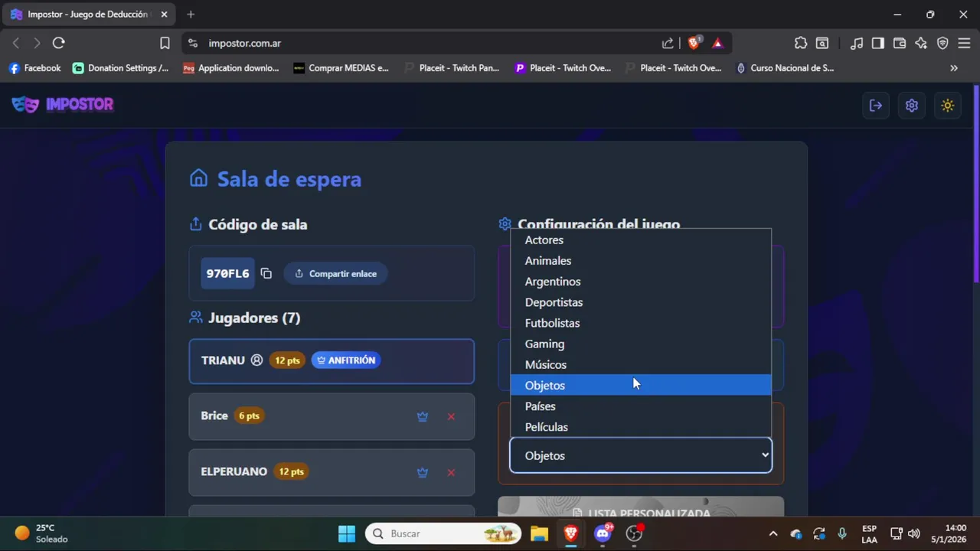980x551 pixels.
Task: Give ELPERUANO the host crown
Action: click(422, 472)
